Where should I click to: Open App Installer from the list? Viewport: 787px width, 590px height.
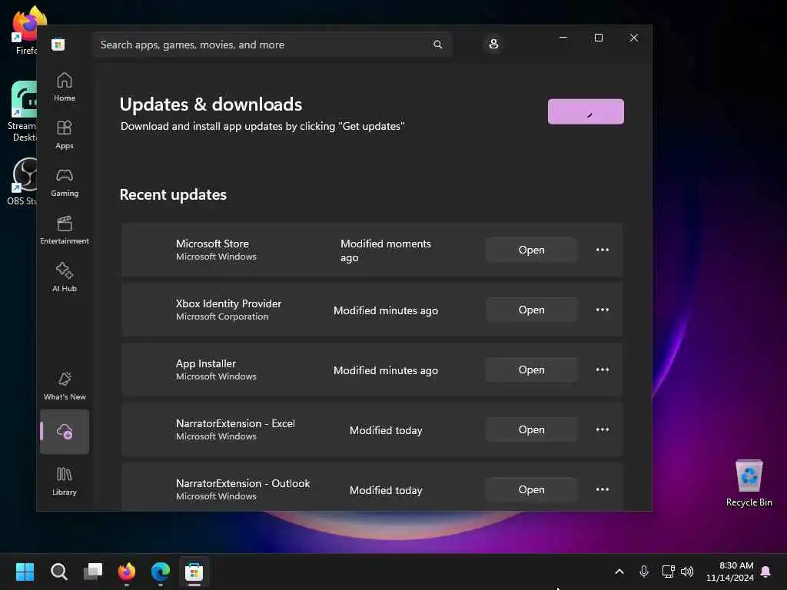(531, 370)
